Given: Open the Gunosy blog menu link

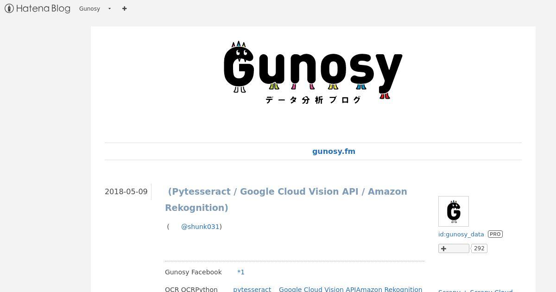Looking at the screenshot, I should (x=89, y=9).
